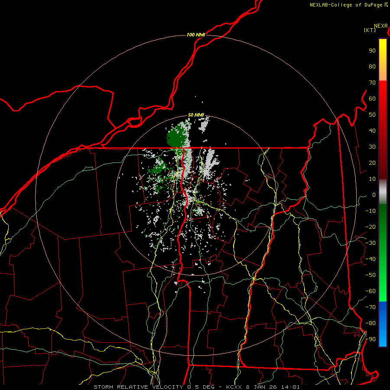Click the NEXLAB-College of DuPage header text
The height and width of the screenshot is (390, 390).
[x=348, y=5]
